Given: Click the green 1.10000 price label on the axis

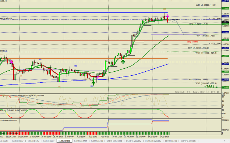Looking at the screenshot, I should [x=225, y=56].
